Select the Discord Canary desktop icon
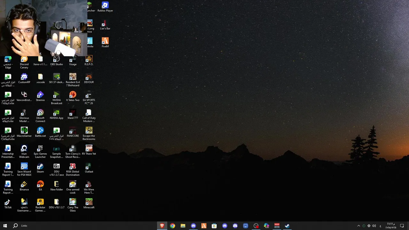The width and height of the screenshot is (409, 230). click(x=24, y=62)
